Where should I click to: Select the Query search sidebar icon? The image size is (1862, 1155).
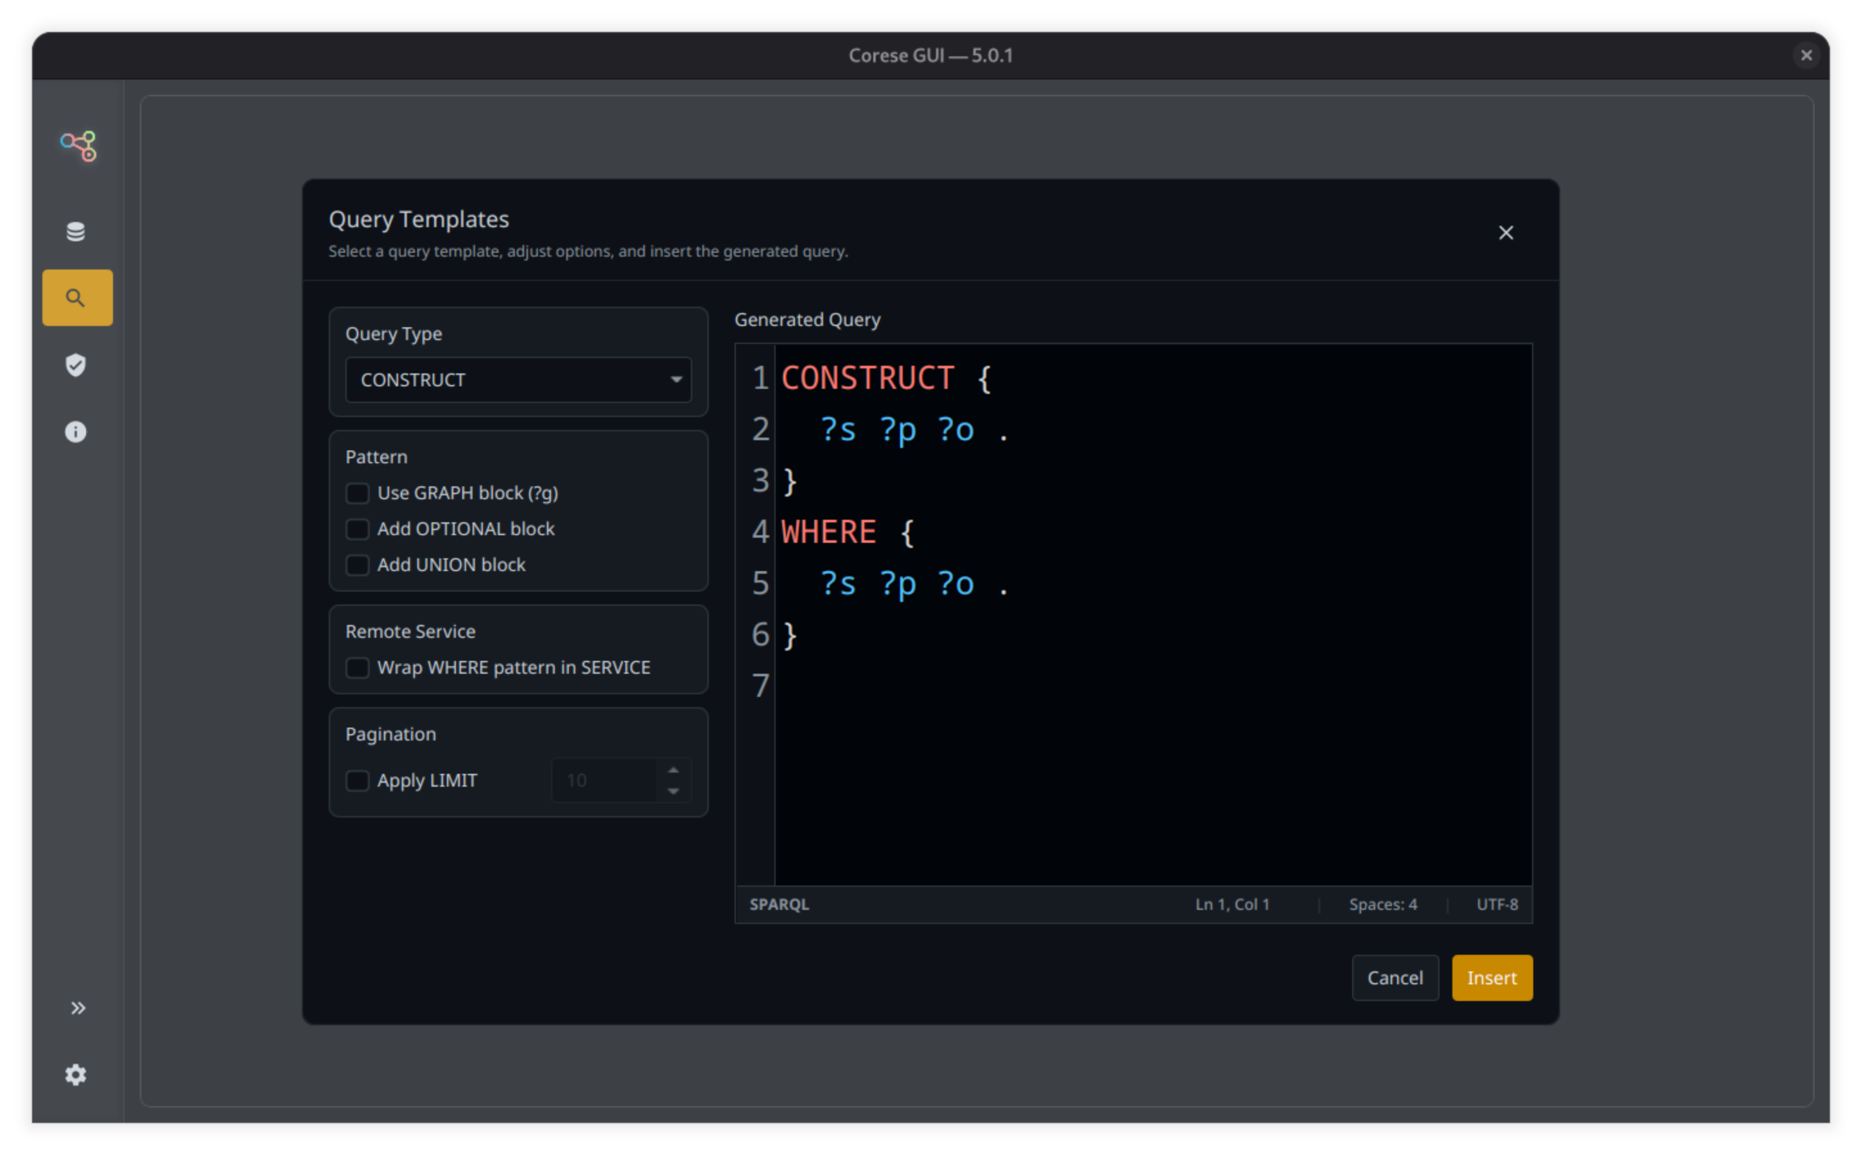click(77, 298)
